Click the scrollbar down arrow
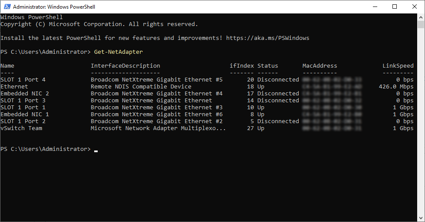Screen dimensions: 425x222 pos(421,218)
